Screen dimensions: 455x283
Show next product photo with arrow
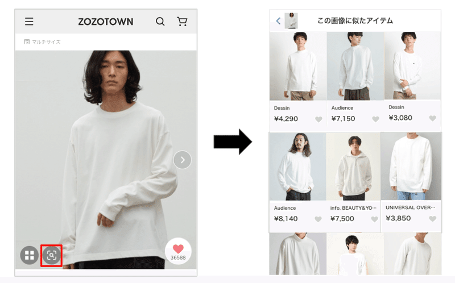coord(182,160)
